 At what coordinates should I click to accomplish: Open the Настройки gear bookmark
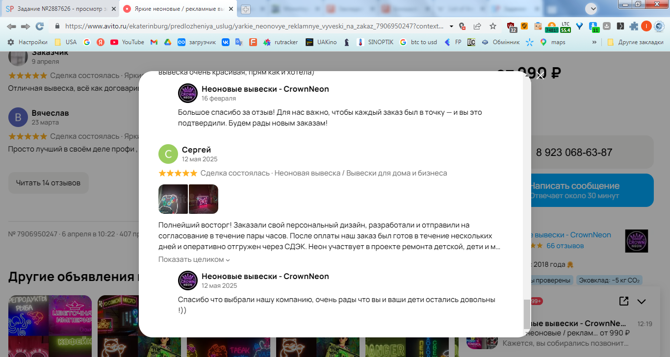coord(27,42)
